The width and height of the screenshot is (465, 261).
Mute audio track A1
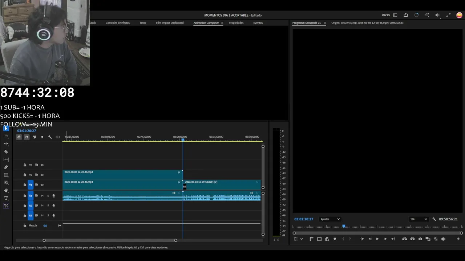[x=42, y=196]
